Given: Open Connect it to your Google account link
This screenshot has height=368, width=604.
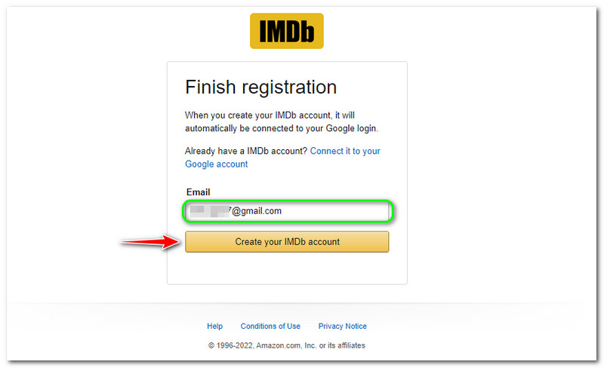Looking at the screenshot, I should [345, 151].
